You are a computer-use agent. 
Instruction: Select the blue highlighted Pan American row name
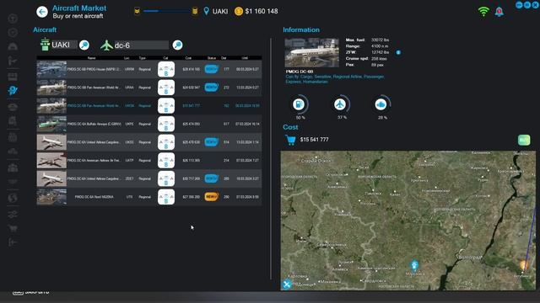(94, 106)
